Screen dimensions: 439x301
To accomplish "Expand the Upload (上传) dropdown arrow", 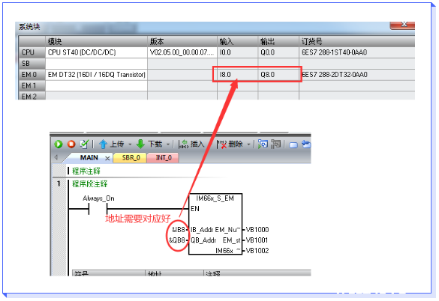I will click(130, 145).
